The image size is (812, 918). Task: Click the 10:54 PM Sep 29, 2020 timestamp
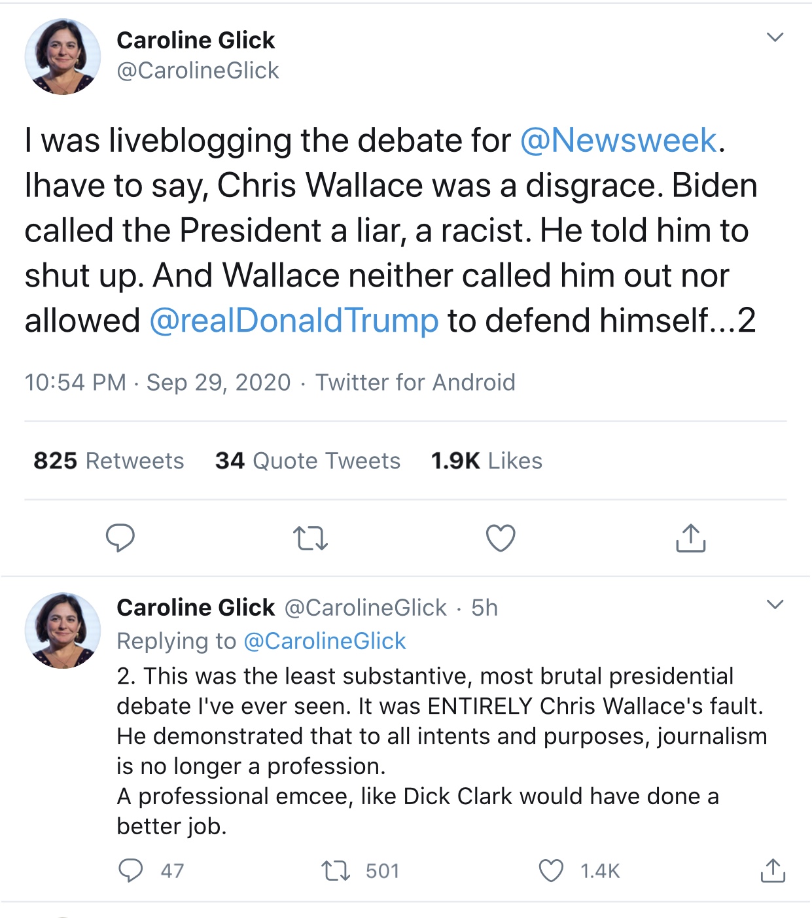click(157, 382)
